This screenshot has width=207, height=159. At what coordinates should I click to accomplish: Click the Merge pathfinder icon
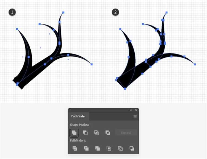pos(97,148)
